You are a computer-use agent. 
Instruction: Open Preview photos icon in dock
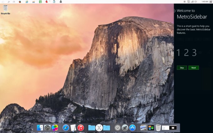(143, 128)
